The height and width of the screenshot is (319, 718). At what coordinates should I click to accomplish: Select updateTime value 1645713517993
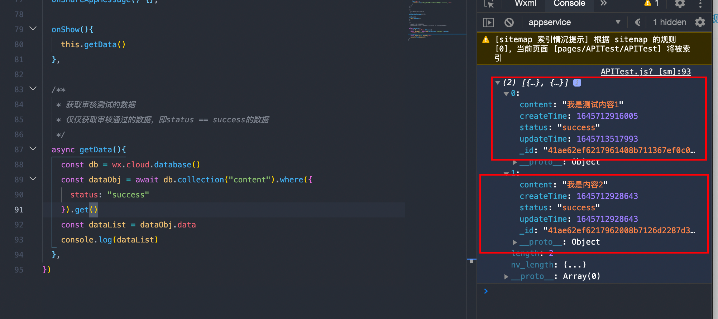pyautogui.click(x=607, y=139)
